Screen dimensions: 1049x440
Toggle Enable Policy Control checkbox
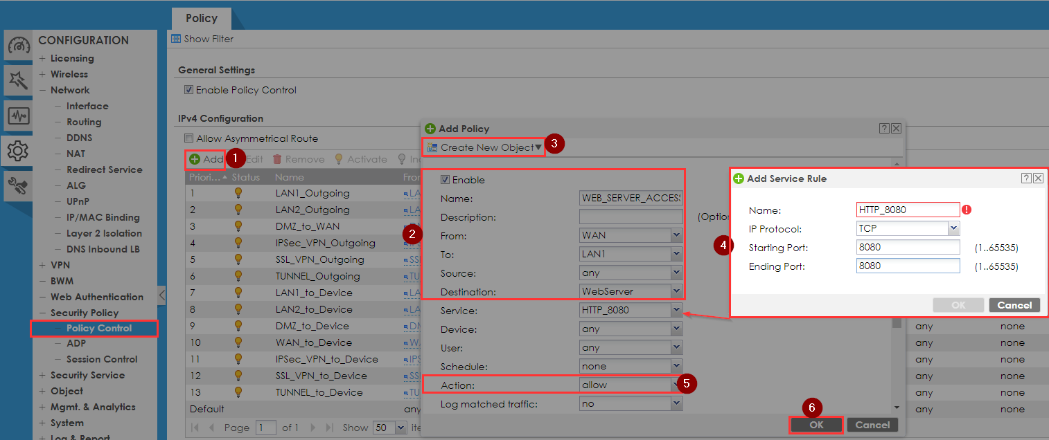(188, 90)
